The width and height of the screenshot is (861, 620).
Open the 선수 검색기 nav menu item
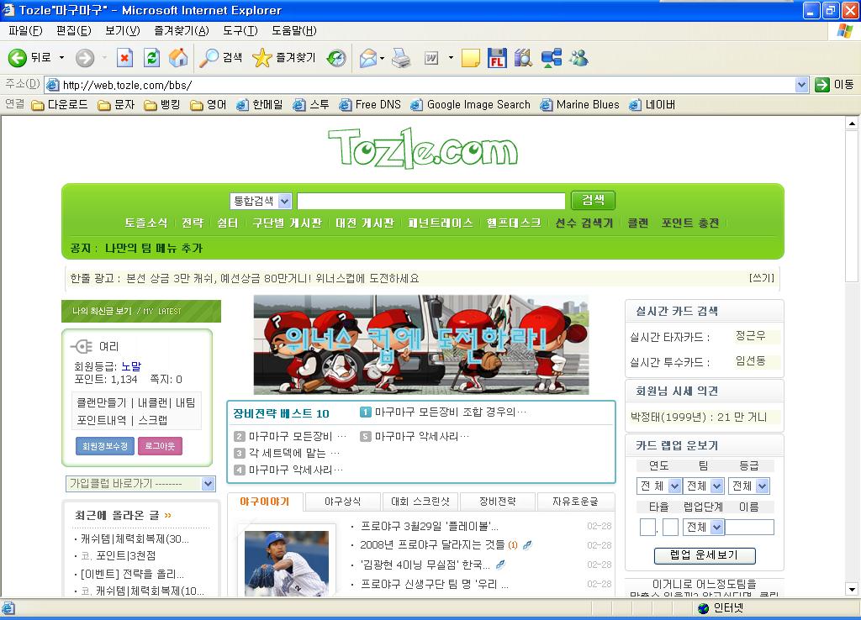click(x=584, y=223)
